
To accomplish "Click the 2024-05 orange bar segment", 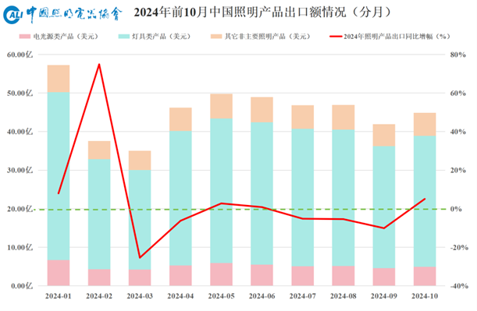I will tap(221, 106).
